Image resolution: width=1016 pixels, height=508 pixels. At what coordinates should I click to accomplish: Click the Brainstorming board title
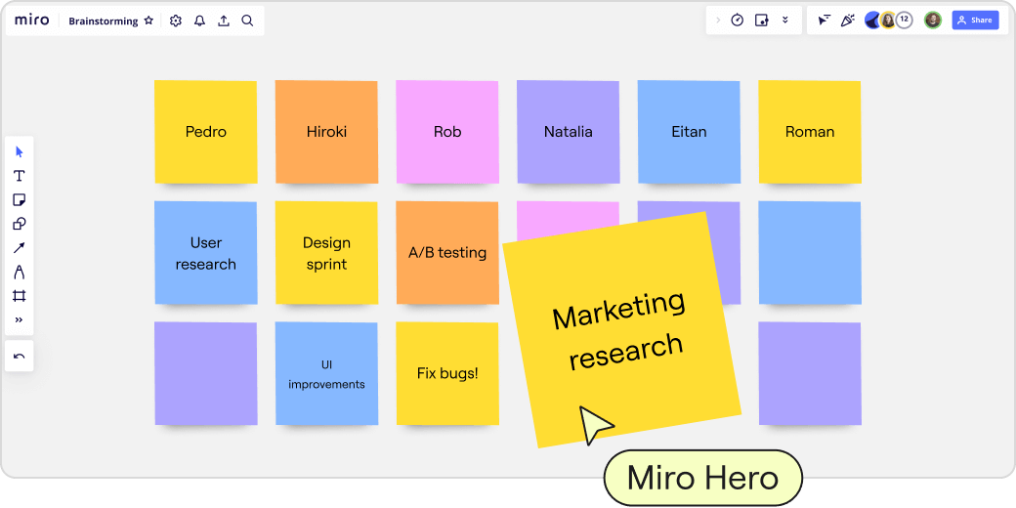click(103, 21)
